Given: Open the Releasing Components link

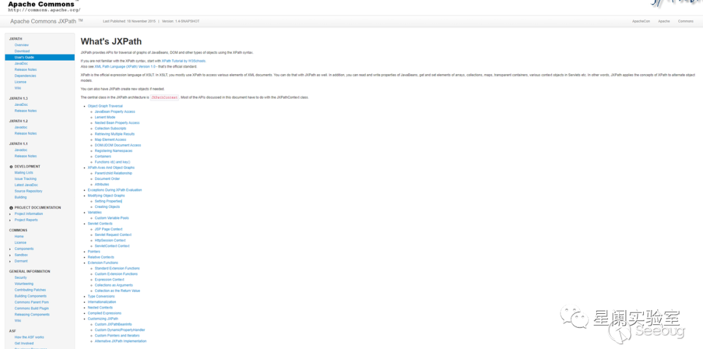Looking at the screenshot, I should click(x=32, y=315).
